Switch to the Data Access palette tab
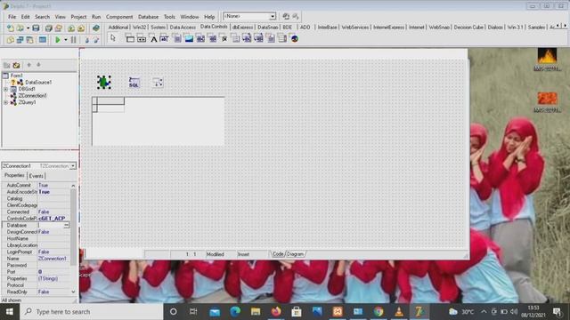This screenshot has width=570, height=320. [183, 28]
